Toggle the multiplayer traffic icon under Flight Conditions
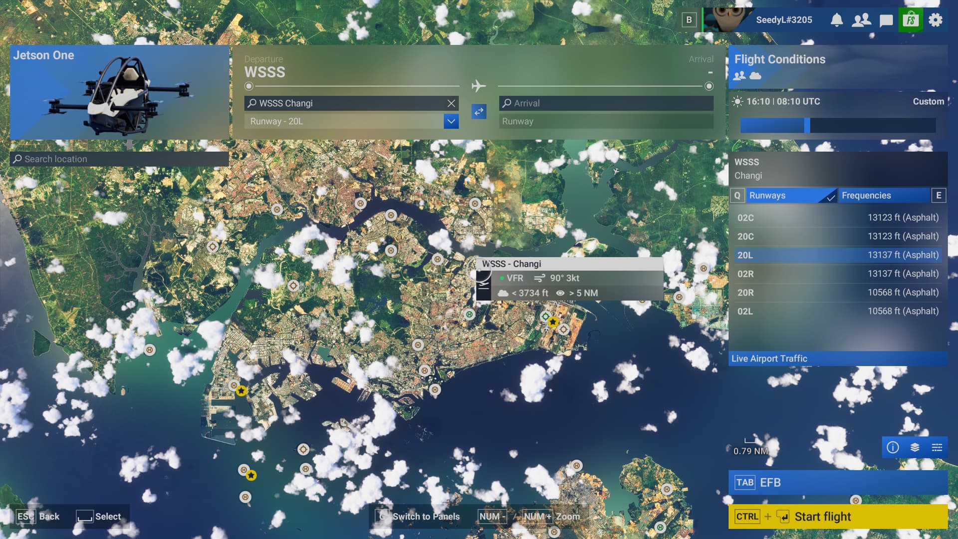The width and height of the screenshot is (958, 539). pos(739,76)
